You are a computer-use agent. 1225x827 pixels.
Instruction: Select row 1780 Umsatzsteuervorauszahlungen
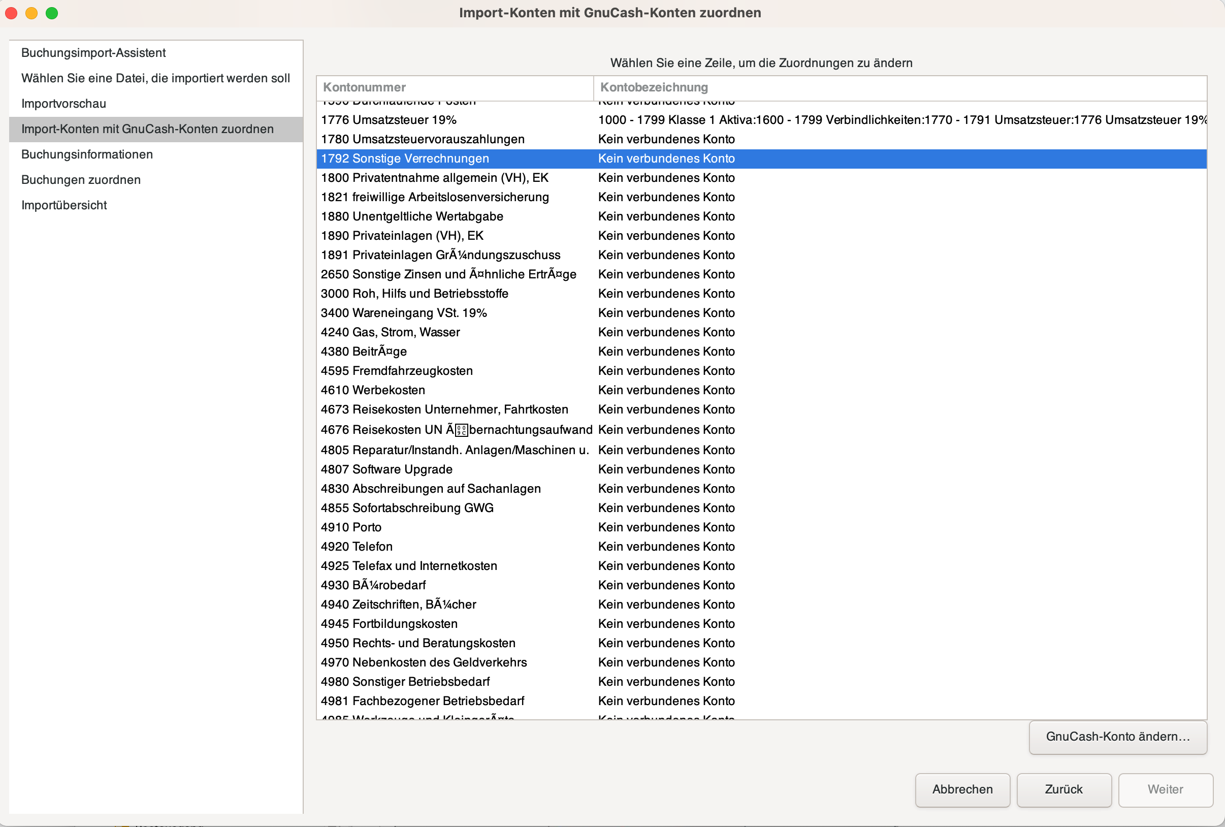click(761, 139)
